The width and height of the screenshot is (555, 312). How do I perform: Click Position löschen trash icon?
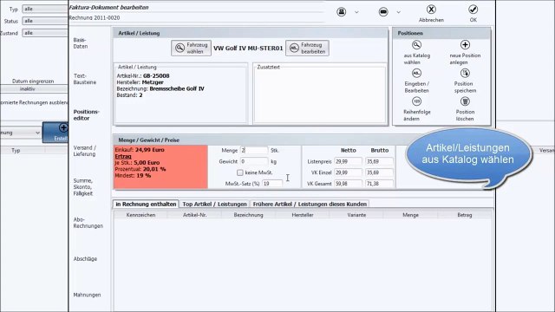[x=465, y=101]
